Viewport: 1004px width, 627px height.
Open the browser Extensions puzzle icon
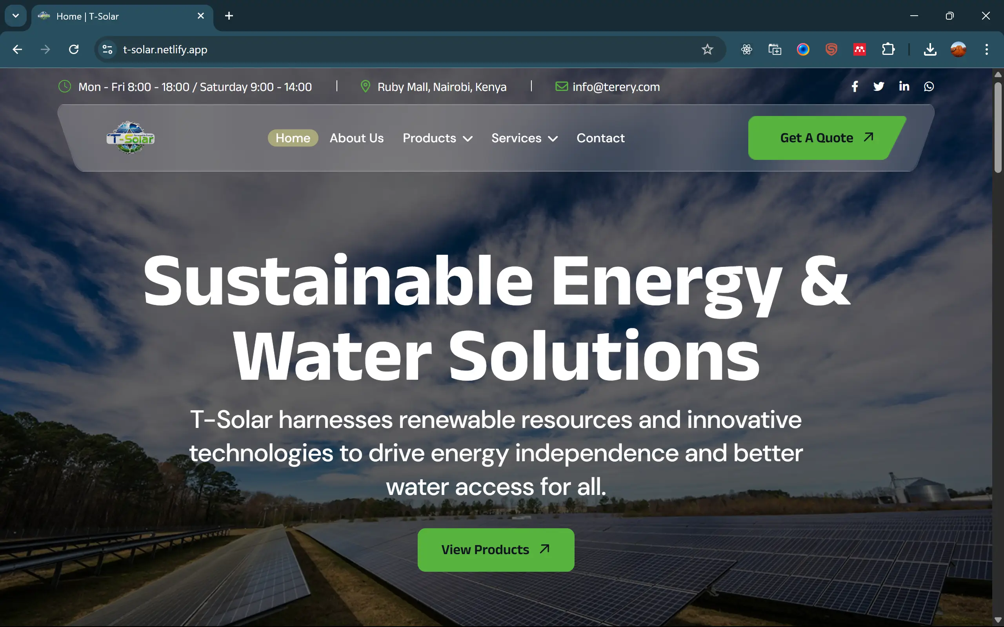click(x=888, y=50)
